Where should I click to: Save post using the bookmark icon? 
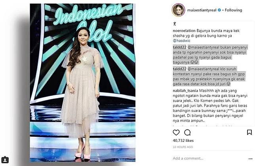click(249, 132)
